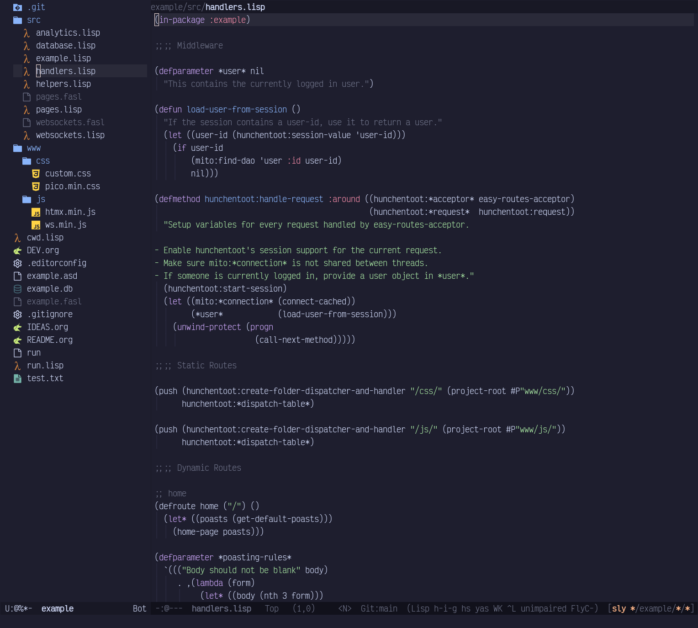Image resolution: width=698 pixels, height=628 pixels.
Task: Click the lambda icon beside analytics.lisp
Action: 26,33
